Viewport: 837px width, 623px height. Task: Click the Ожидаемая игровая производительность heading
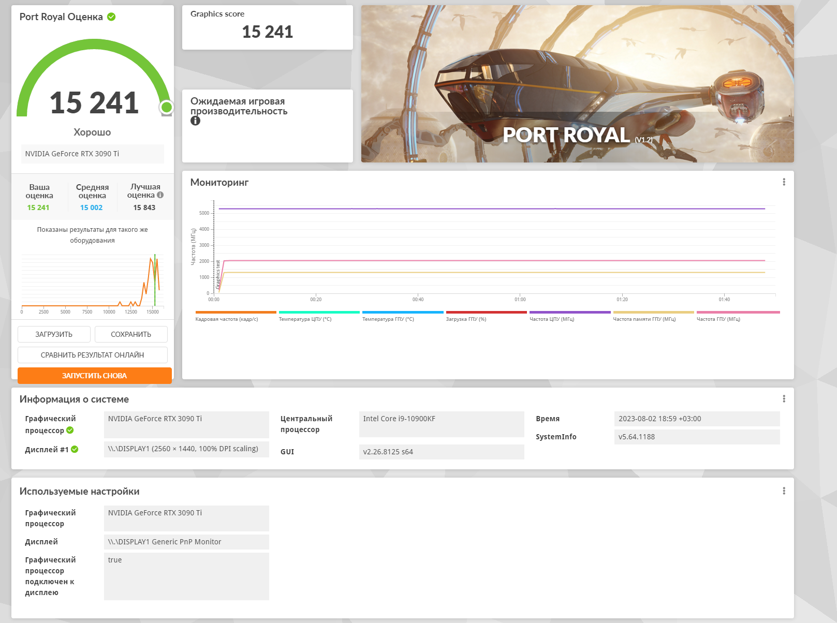point(239,106)
